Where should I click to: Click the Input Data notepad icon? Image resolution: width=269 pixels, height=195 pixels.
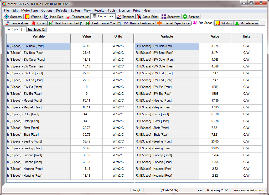[46, 17]
